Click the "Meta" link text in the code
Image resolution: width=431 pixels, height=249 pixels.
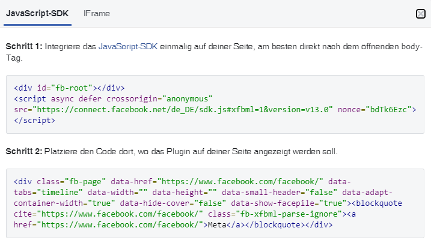point(217,225)
